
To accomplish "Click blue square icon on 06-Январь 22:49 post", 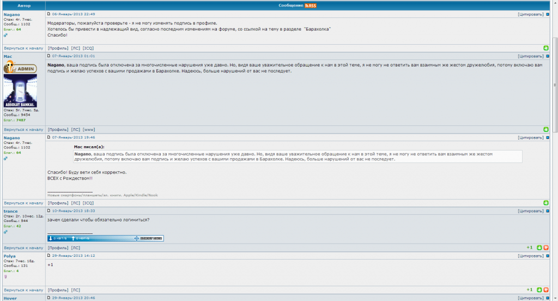I will [548, 14].
